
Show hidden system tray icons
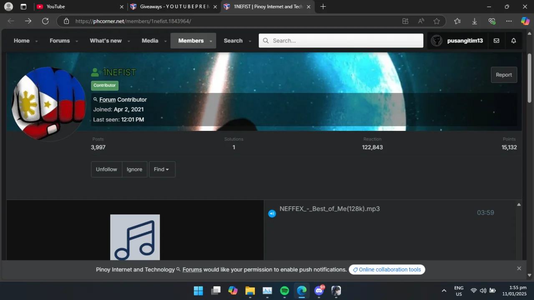(444, 290)
